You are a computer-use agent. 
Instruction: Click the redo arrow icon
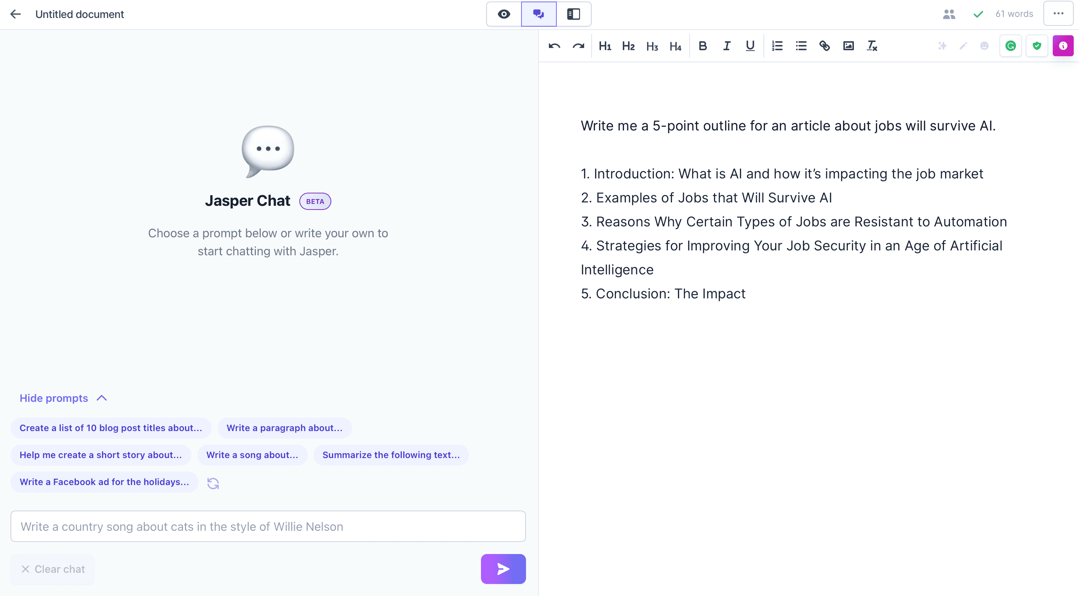click(578, 46)
